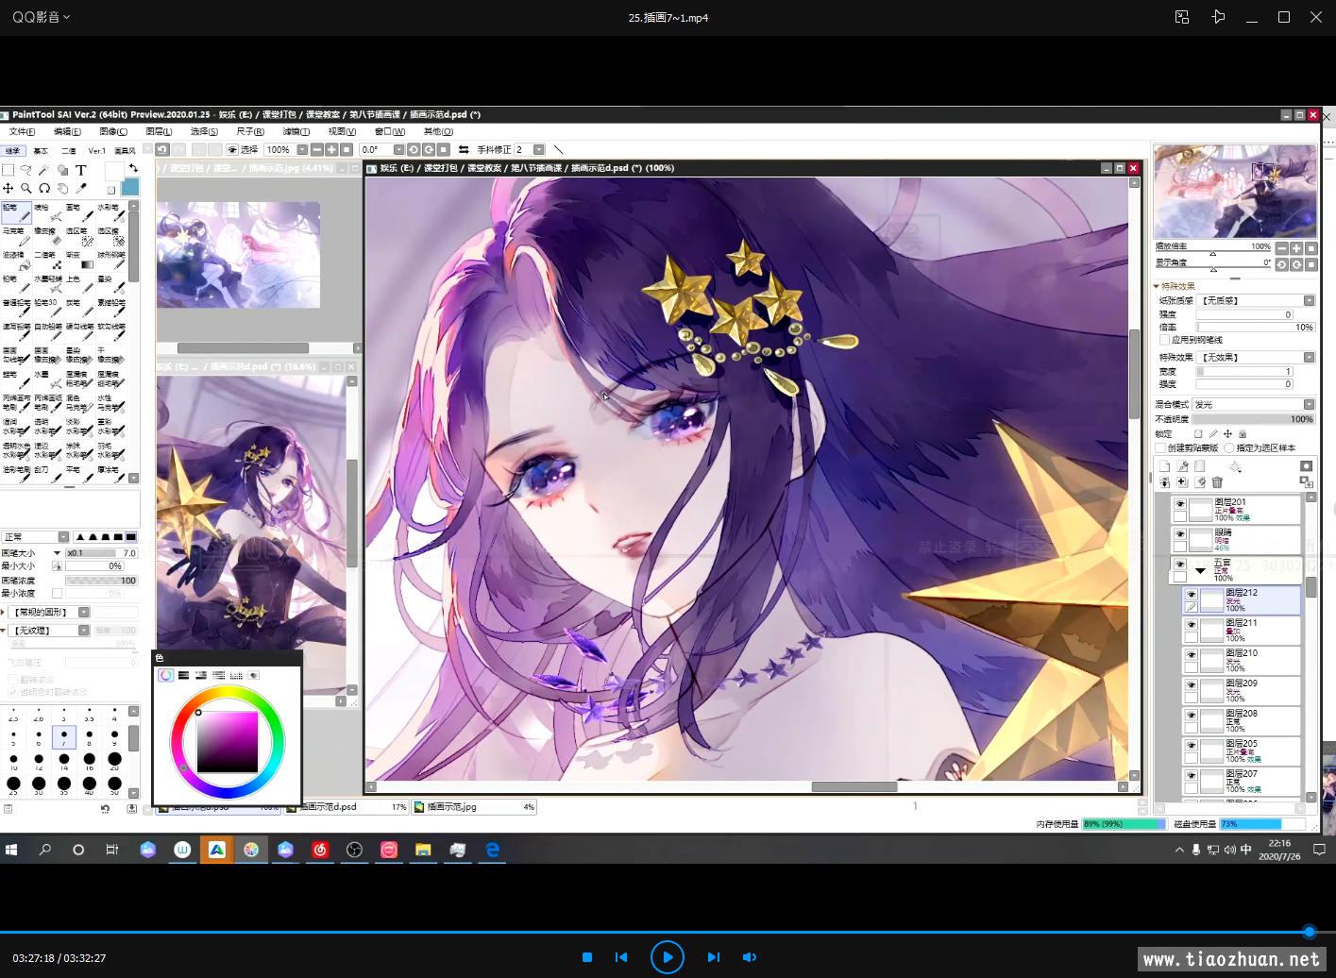Enable 创建剪贴蒙版 clipping mask checkbox
The height and width of the screenshot is (978, 1336).
click(x=1161, y=448)
